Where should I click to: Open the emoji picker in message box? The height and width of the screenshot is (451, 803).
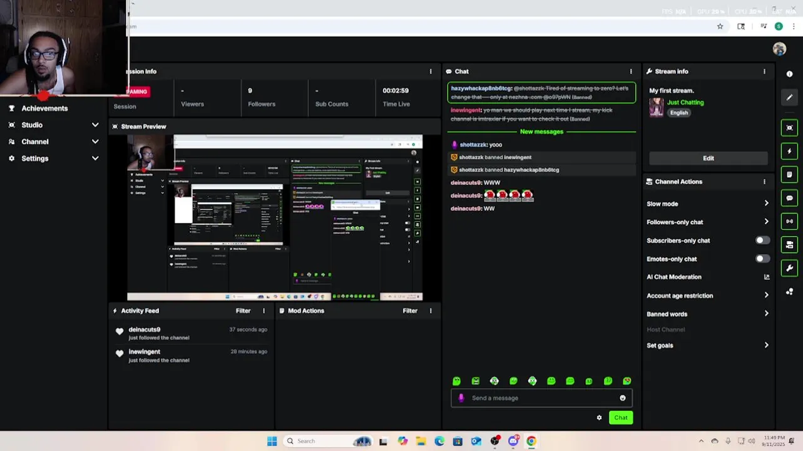coord(623,398)
